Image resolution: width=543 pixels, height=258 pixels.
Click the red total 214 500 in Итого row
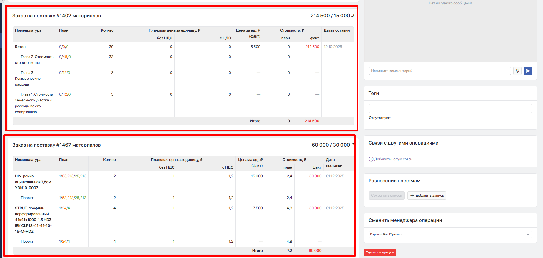tap(312, 121)
